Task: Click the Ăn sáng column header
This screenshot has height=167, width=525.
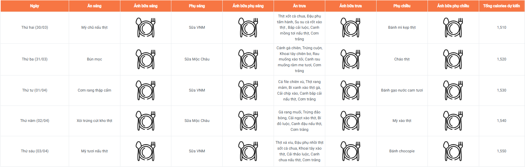Action: point(94,6)
